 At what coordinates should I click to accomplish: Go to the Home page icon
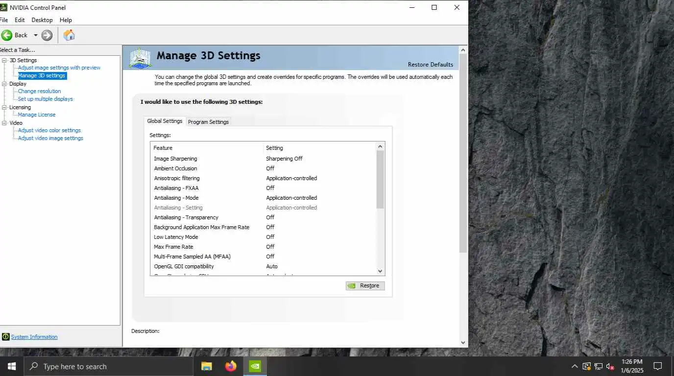point(69,35)
